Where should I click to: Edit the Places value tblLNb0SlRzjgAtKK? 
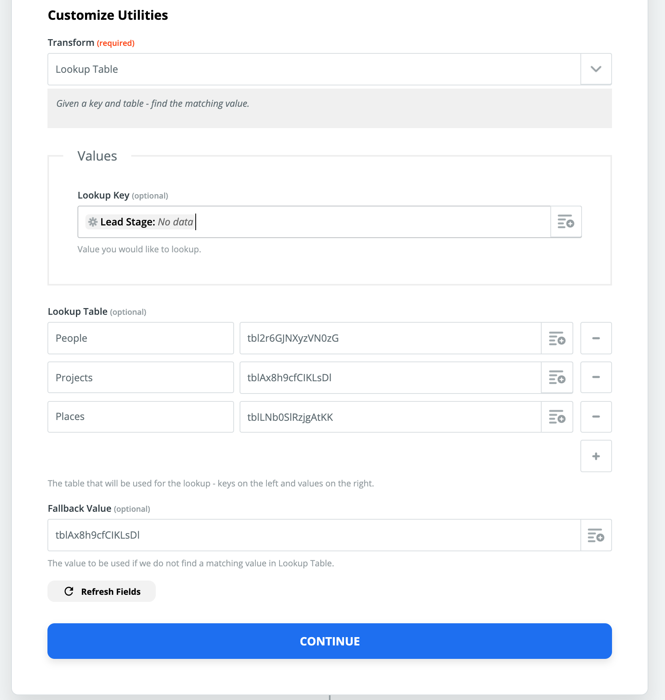click(391, 417)
